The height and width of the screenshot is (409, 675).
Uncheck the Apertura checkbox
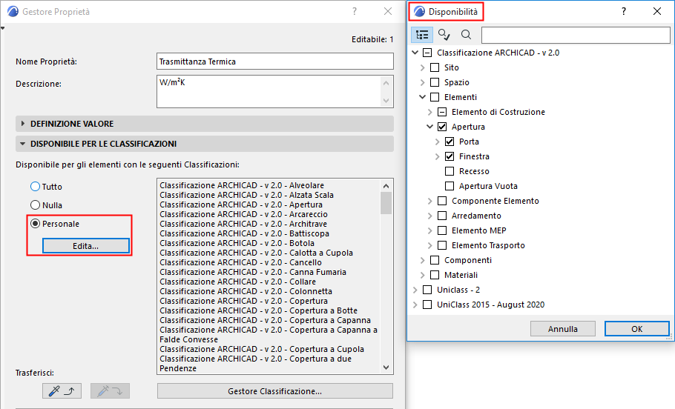pos(442,127)
